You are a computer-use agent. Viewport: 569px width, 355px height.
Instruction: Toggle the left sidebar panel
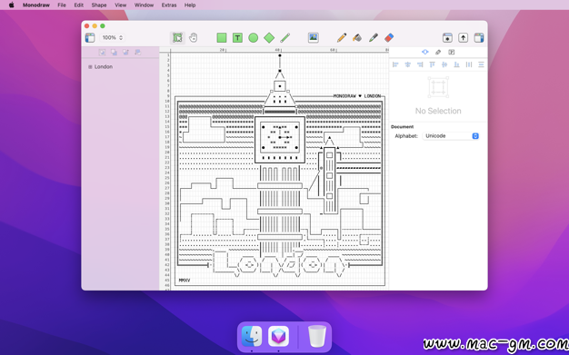click(90, 38)
